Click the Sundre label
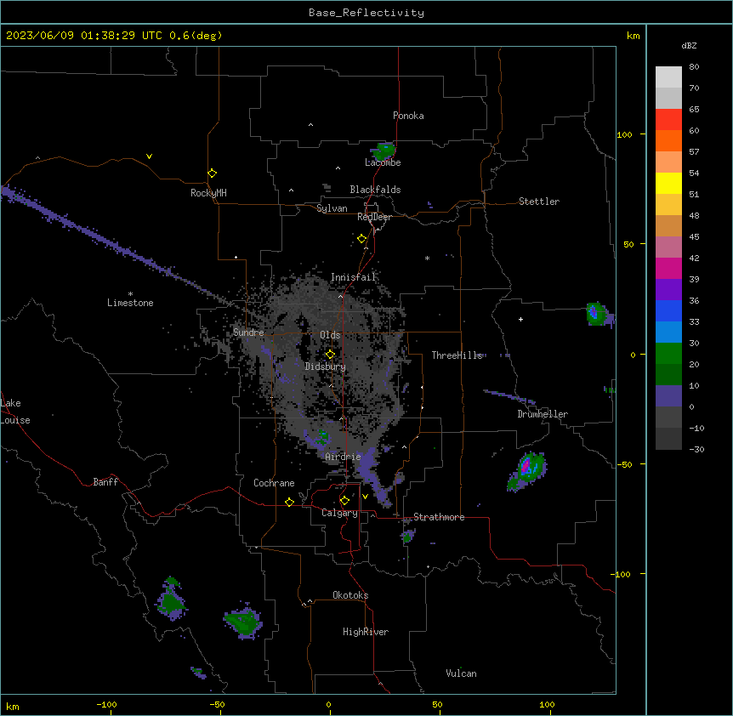Screen dimensions: 733x716 pos(248,332)
